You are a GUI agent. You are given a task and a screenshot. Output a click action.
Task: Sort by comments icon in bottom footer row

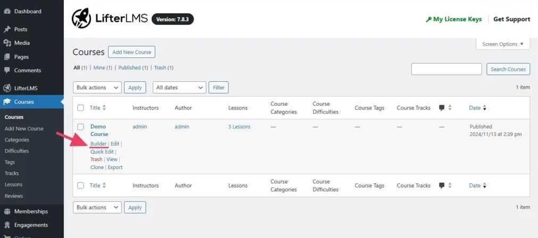coord(442,185)
